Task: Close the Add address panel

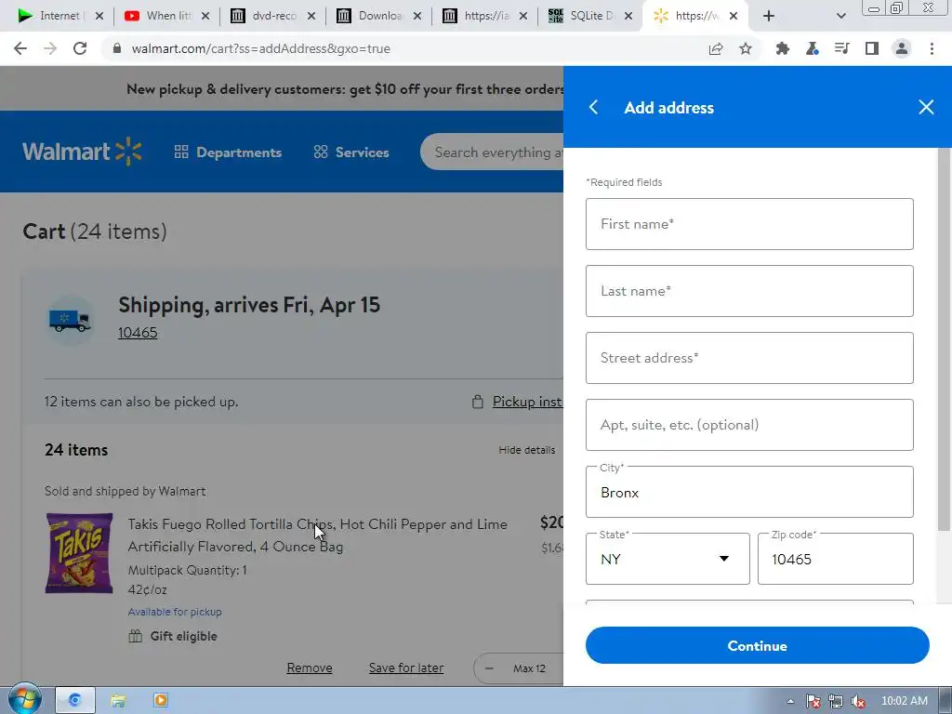Action: [926, 108]
